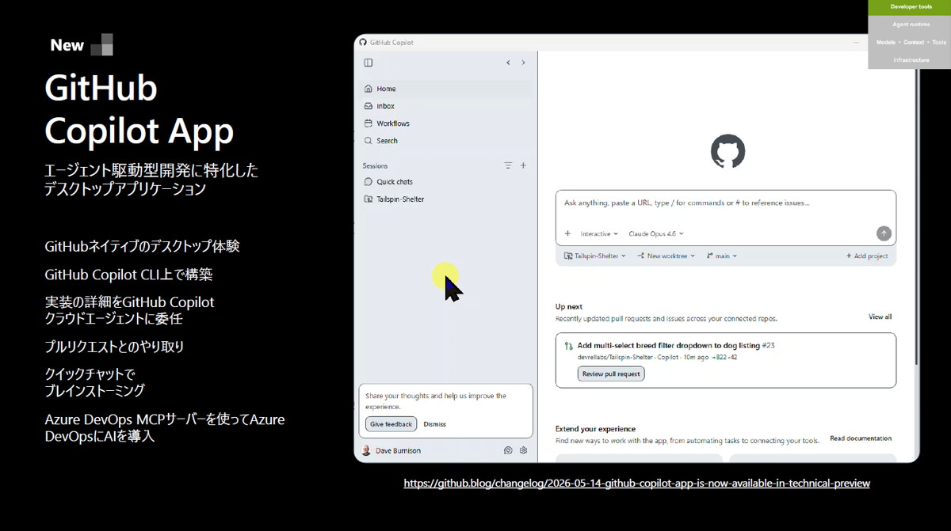Add a new session with plus icon
The height and width of the screenshot is (531, 951).
523,165
